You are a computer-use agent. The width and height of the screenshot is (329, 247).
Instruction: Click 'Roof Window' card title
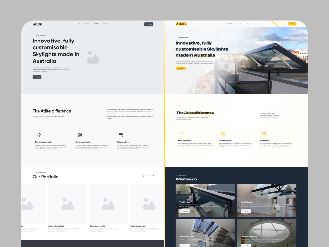247,202
